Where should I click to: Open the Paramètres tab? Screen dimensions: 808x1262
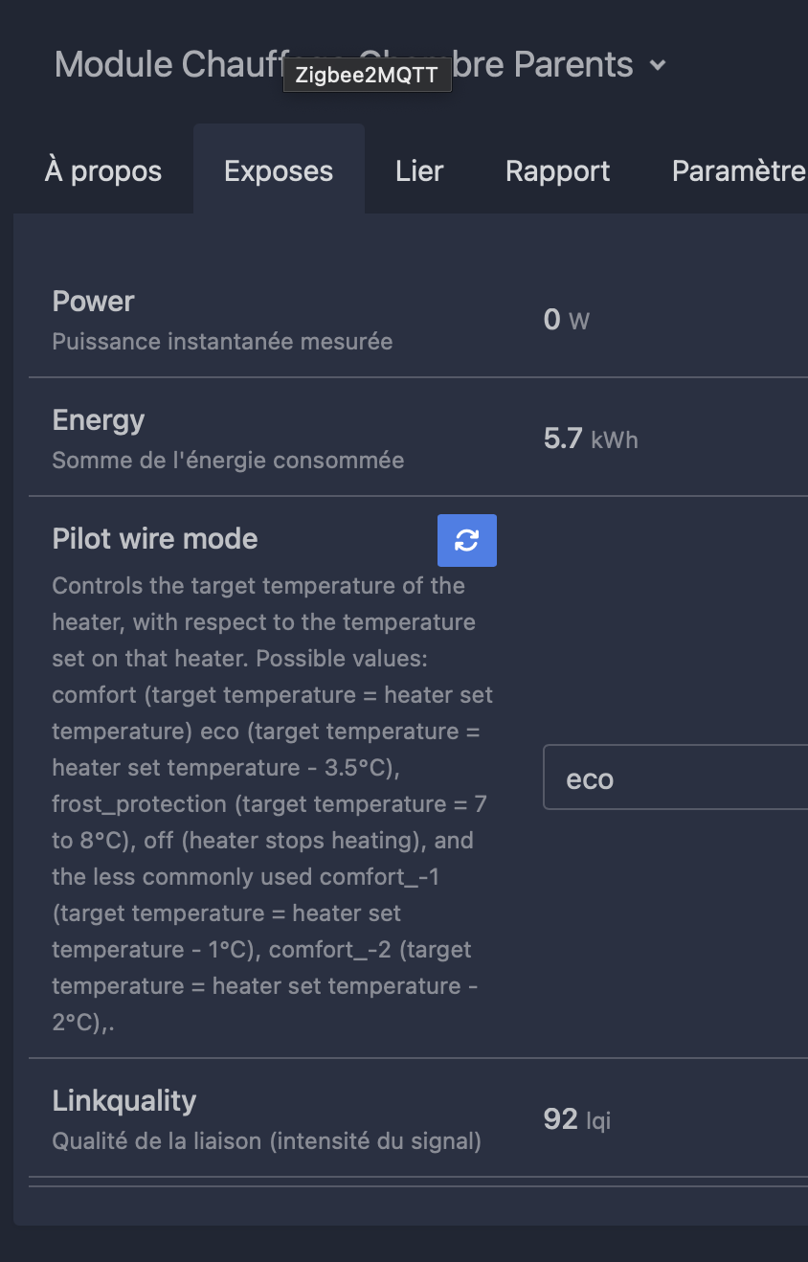739,171
